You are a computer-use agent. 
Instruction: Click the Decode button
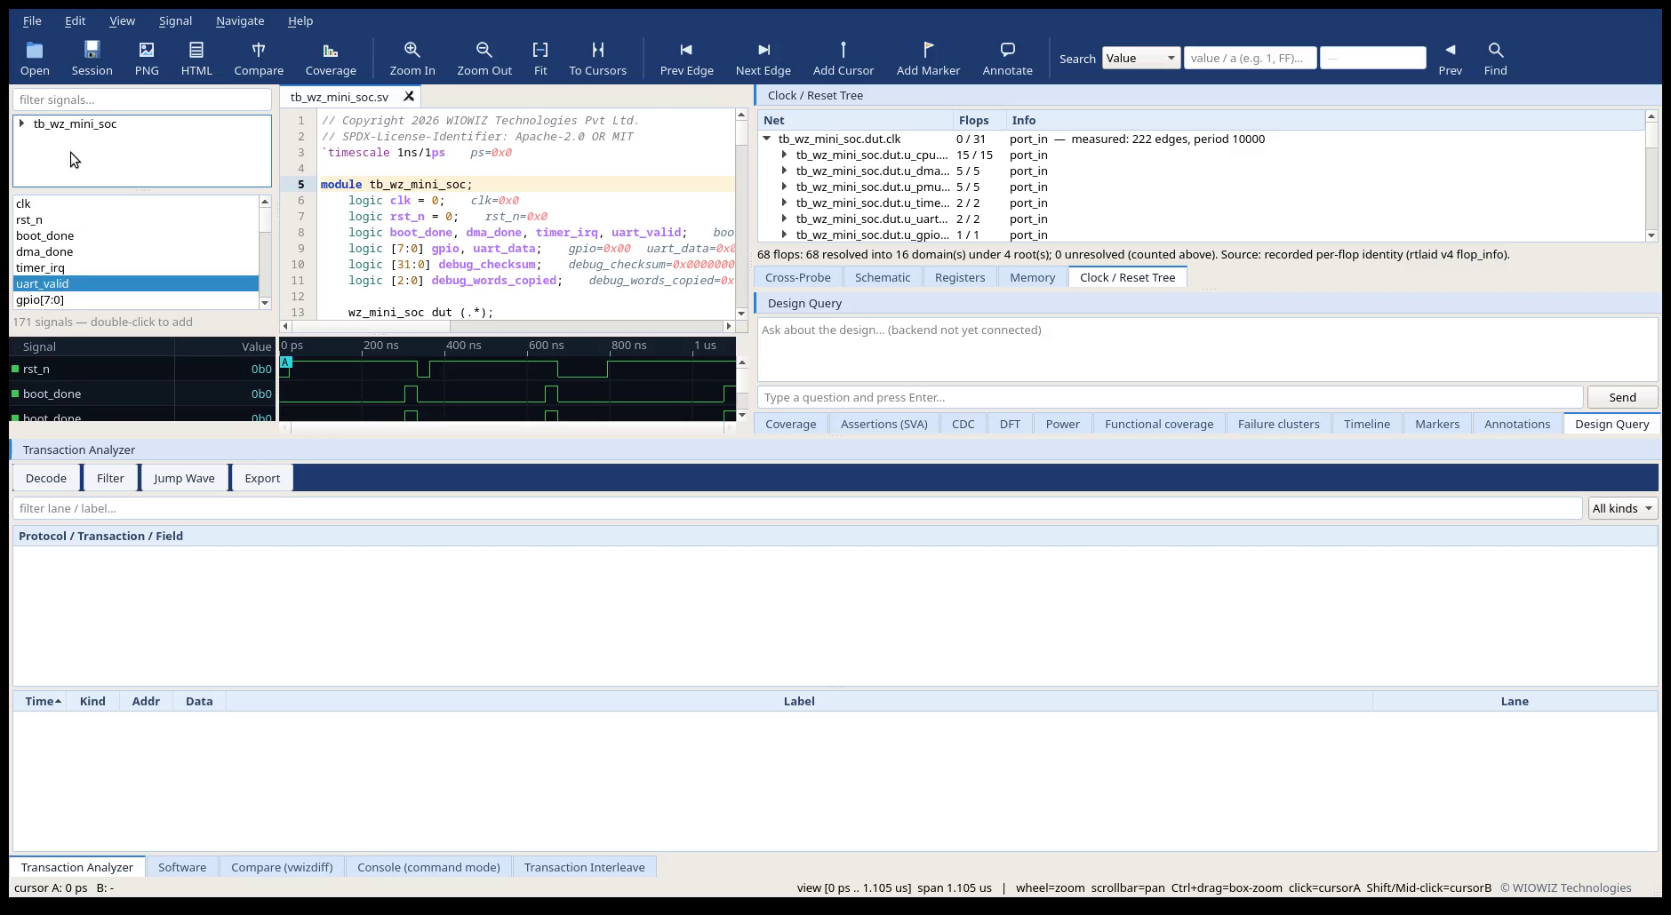[46, 478]
